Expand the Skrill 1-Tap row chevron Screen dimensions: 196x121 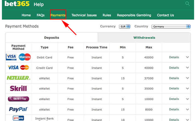pos(187,99)
